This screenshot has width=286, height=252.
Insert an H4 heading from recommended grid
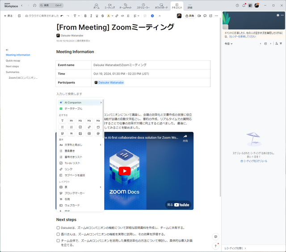click(x=98, y=120)
